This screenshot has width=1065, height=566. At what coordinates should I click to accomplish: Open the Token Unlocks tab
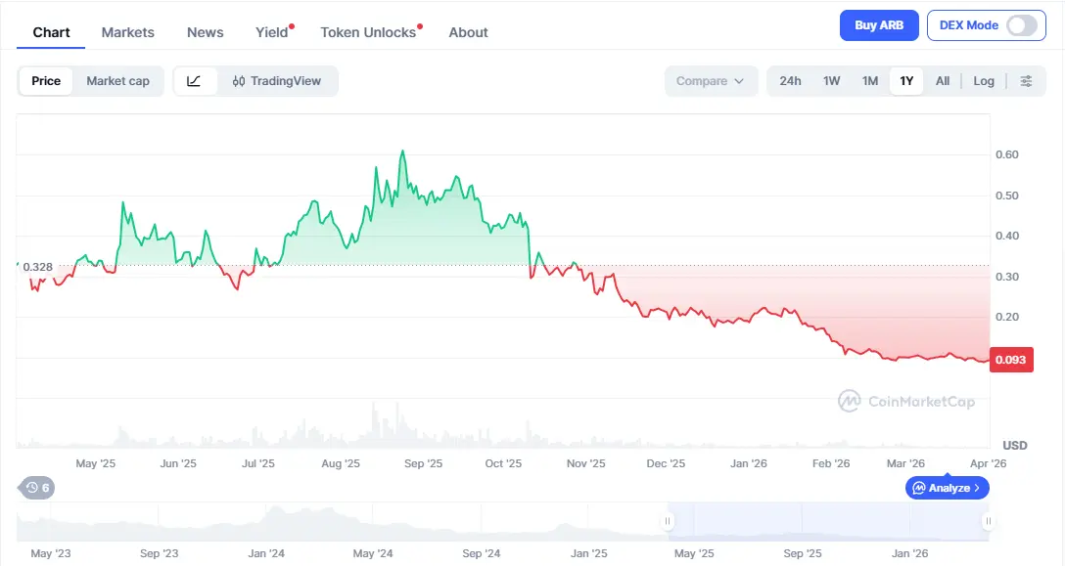coord(368,32)
